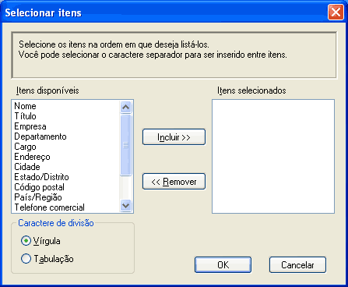Click the list's scroll down arrow
Image resolution: width=348 pixels, height=287 pixels.
coord(126,206)
